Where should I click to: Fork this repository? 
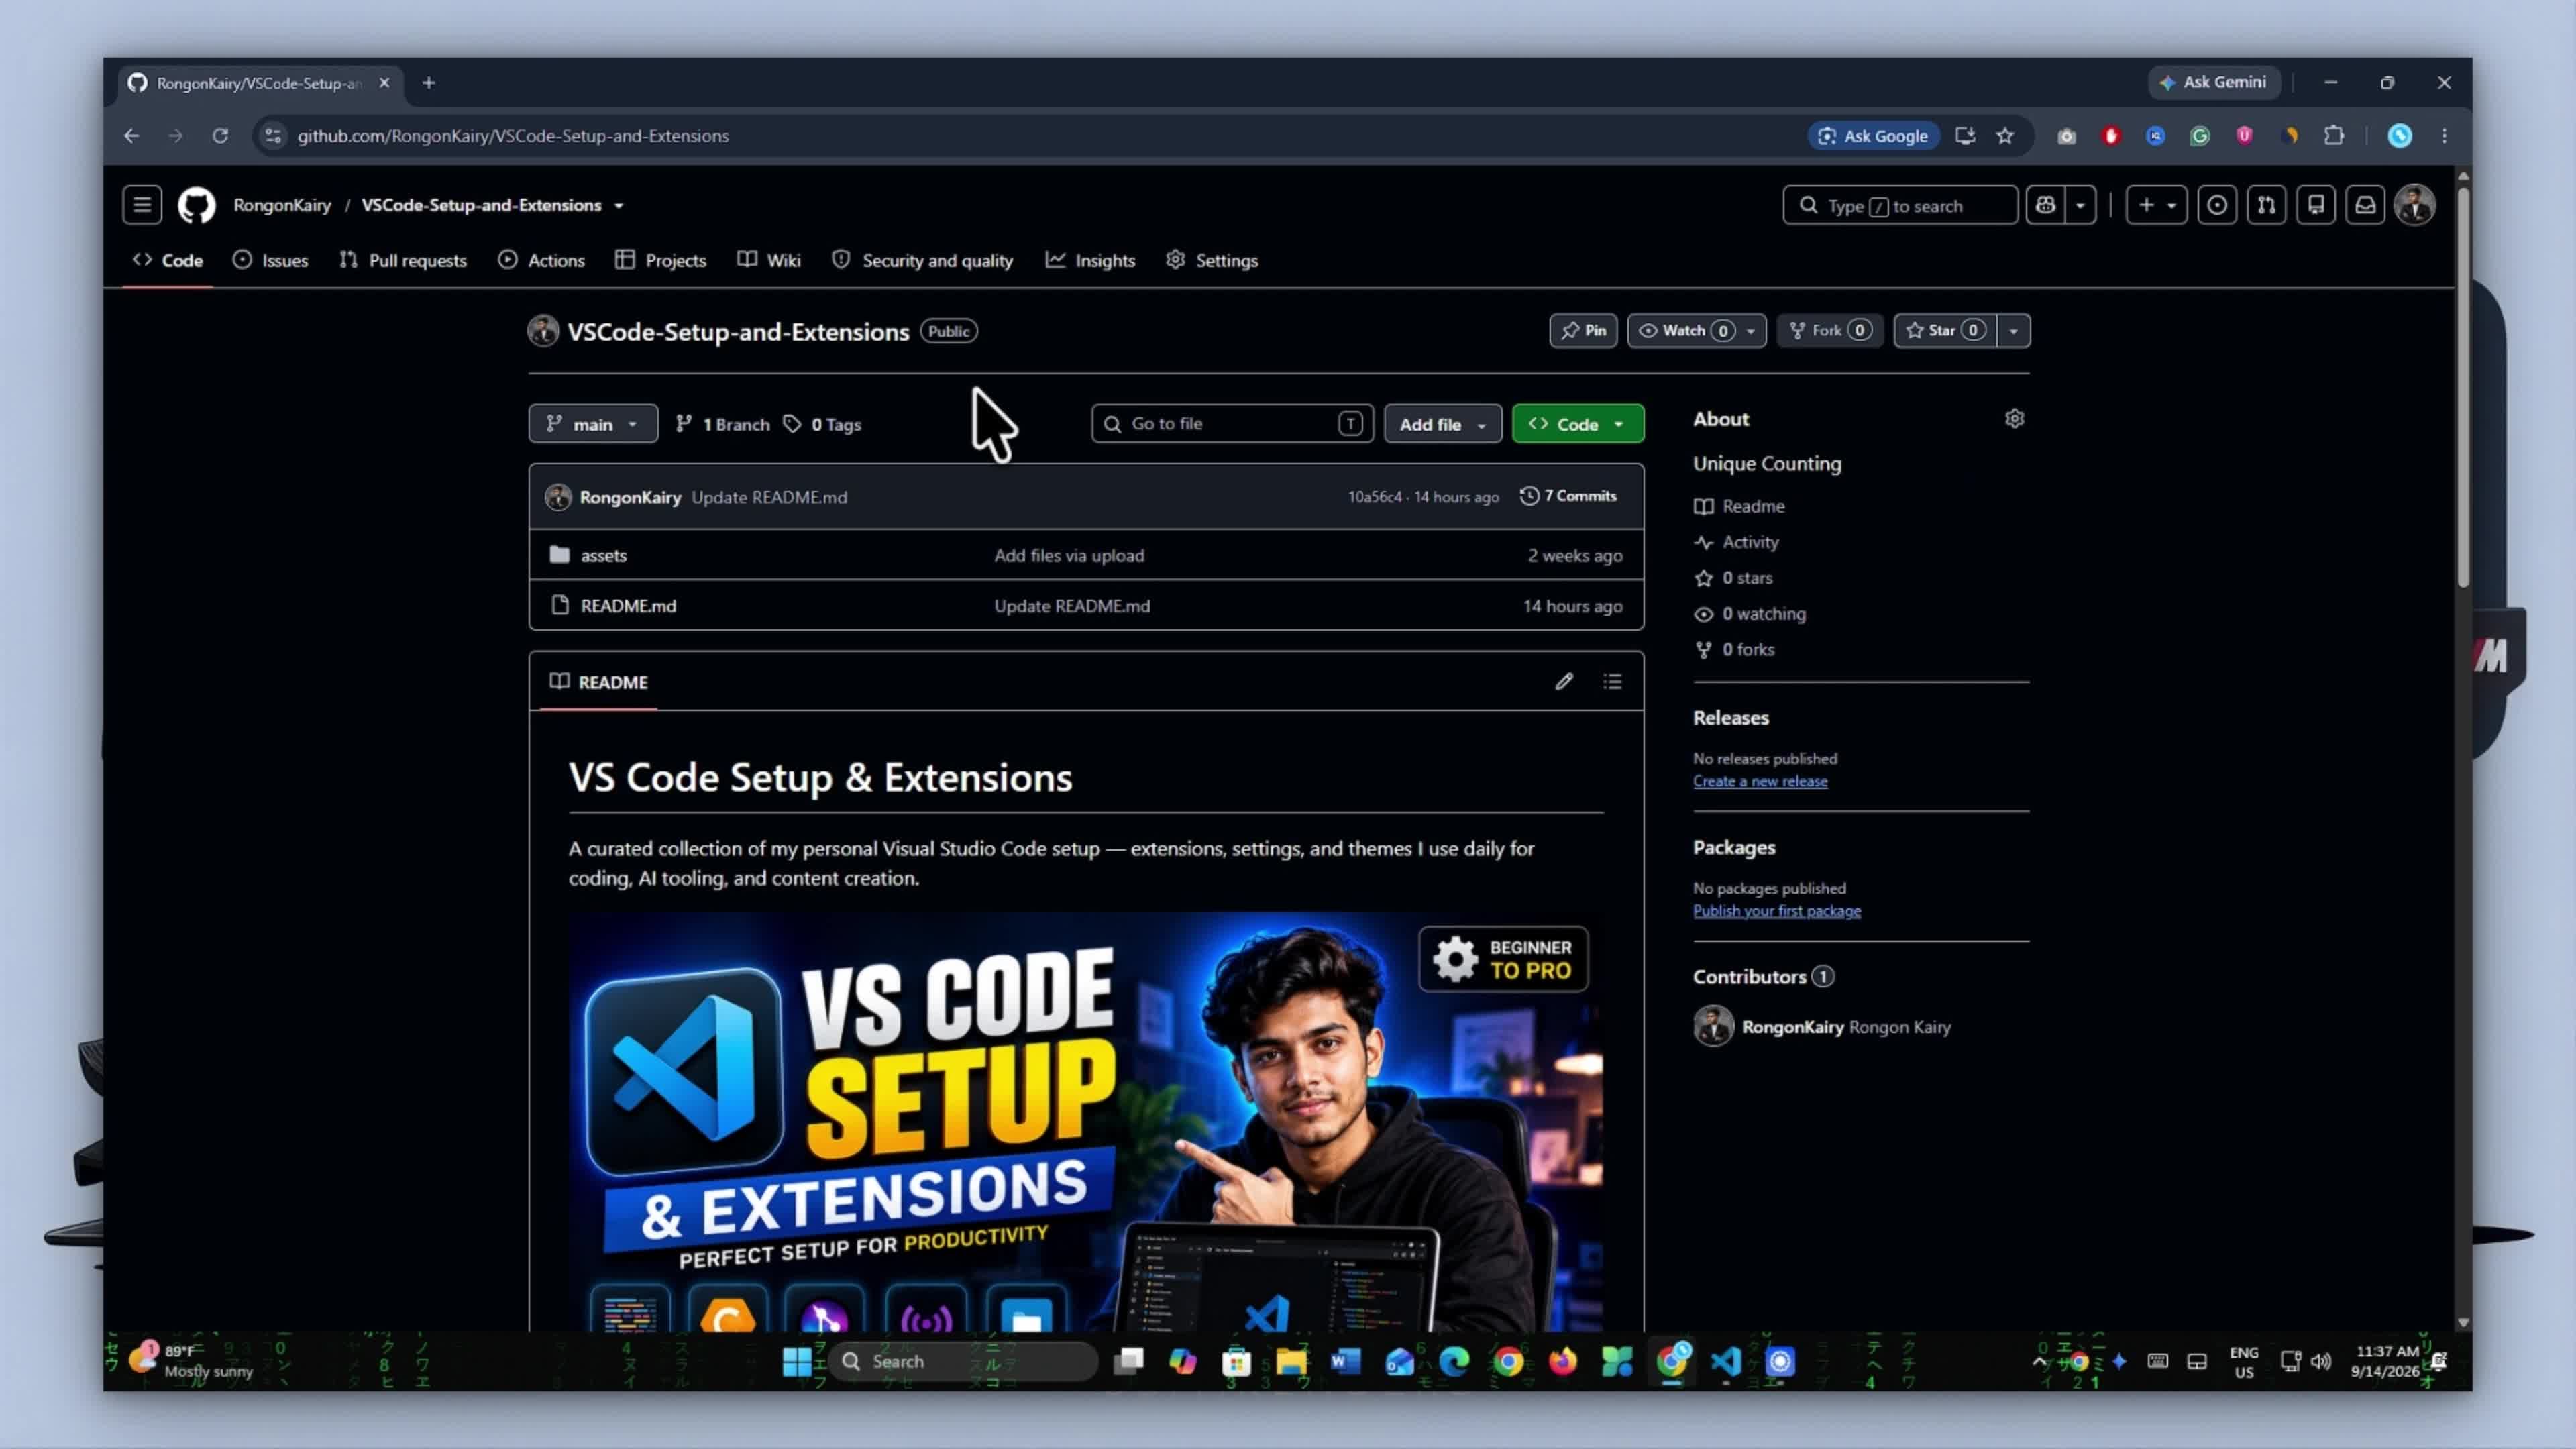[x=1830, y=331]
